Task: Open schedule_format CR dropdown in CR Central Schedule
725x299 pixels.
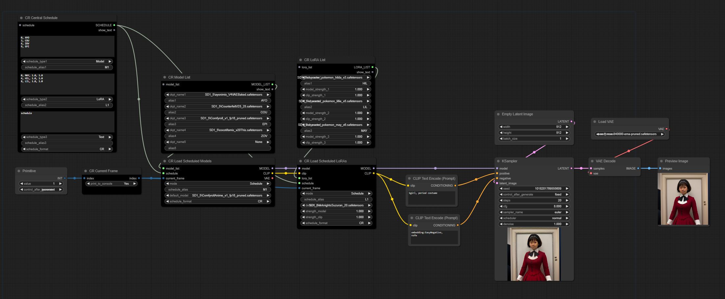Action: click(67, 149)
